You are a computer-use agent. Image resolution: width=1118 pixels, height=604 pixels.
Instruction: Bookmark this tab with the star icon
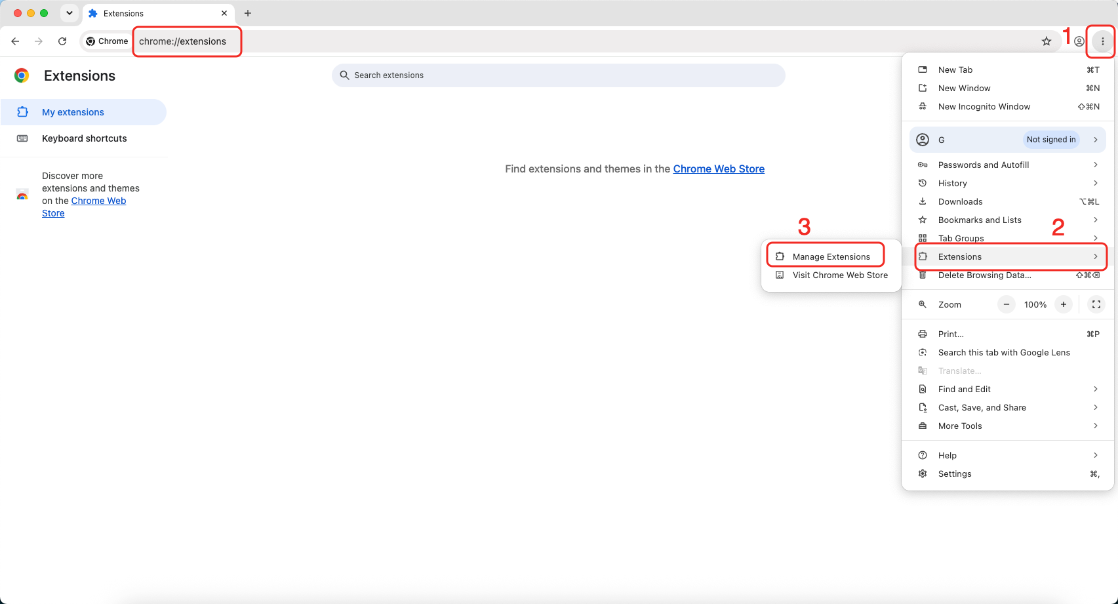click(x=1047, y=41)
